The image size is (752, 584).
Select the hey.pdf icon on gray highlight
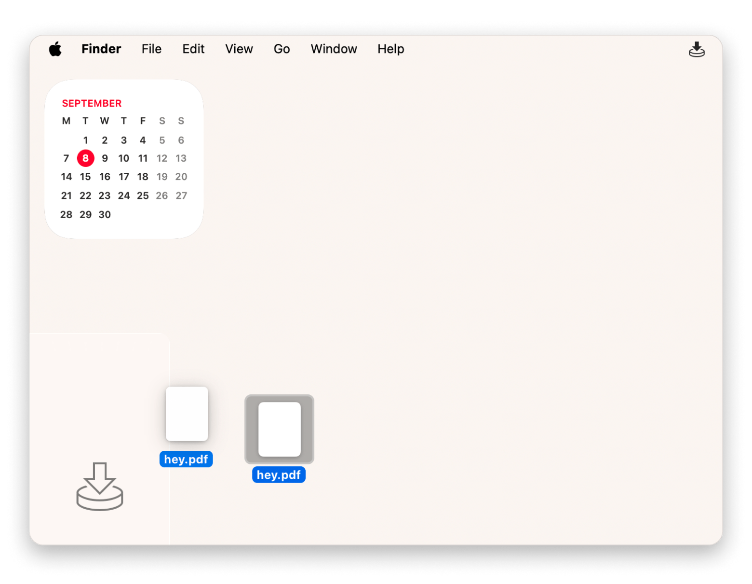[280, 429]
